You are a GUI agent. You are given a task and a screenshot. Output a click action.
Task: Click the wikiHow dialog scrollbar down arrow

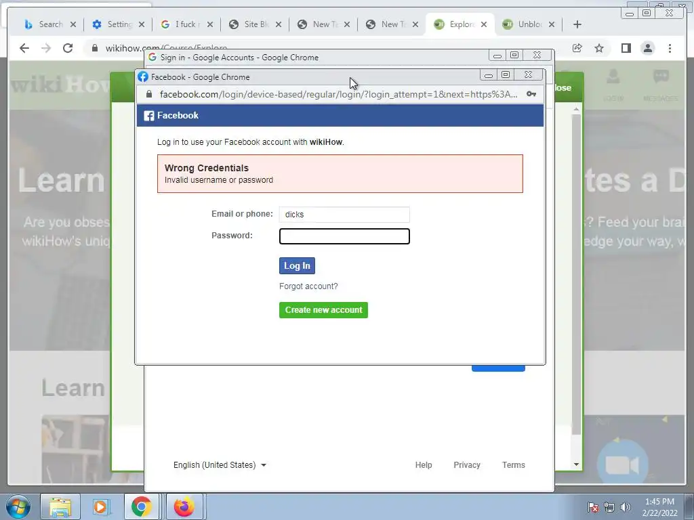pyautogui.click(x=576, y=464)
